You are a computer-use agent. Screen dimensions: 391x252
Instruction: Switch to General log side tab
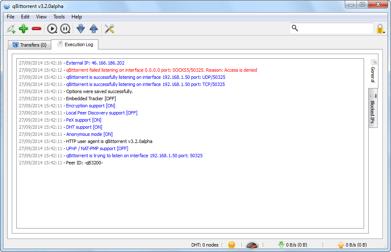coord(373,71)
